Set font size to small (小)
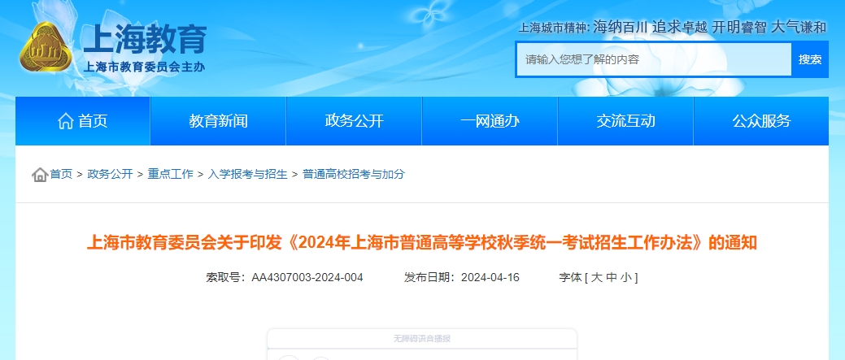This screenshot has width=845, height=360. 625,278
